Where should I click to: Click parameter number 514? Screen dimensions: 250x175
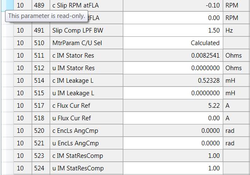[39, 81]
